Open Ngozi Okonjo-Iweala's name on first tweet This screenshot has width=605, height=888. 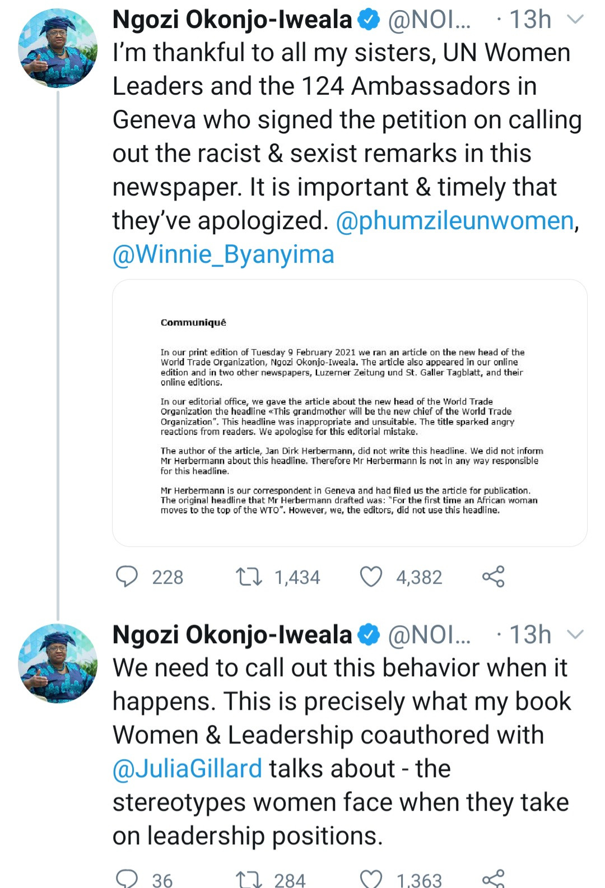pyautogui.click(x=232, y=20)
